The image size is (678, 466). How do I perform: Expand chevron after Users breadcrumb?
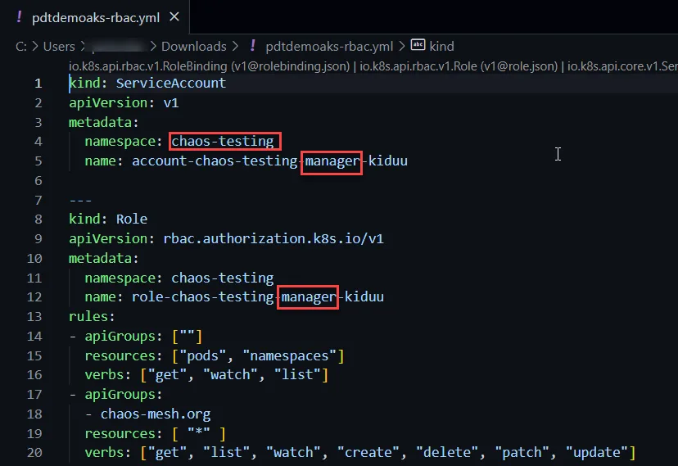[83, 46]
